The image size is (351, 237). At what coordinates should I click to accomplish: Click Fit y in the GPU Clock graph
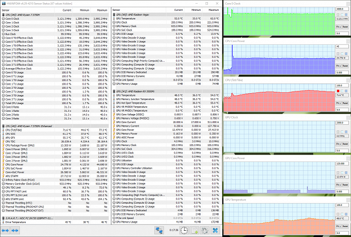338,144
